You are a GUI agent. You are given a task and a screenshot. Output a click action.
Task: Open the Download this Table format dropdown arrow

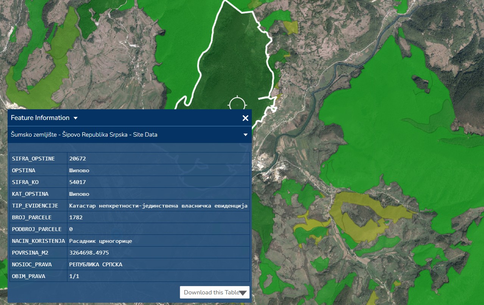click(x=243, y=292)
